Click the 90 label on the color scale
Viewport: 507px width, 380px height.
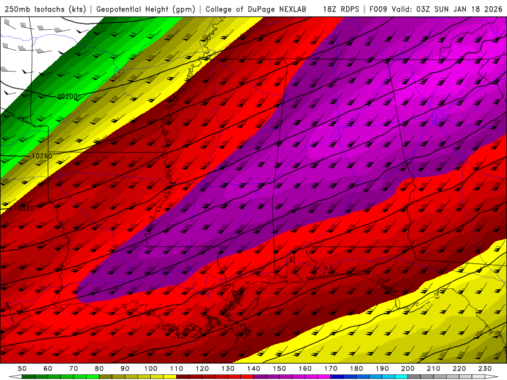(x=125, y=369)
